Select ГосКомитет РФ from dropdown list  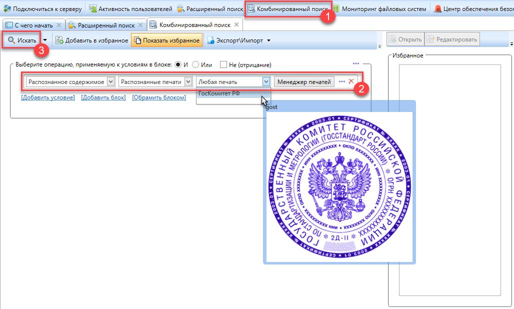[x=233, y=93]
